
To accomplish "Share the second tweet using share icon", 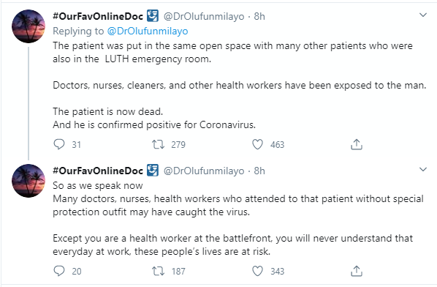I will pos(357,271).
